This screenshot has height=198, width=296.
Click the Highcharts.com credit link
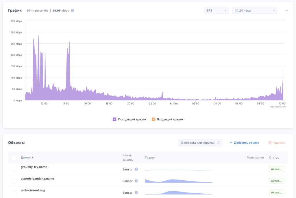click(277, 107)
